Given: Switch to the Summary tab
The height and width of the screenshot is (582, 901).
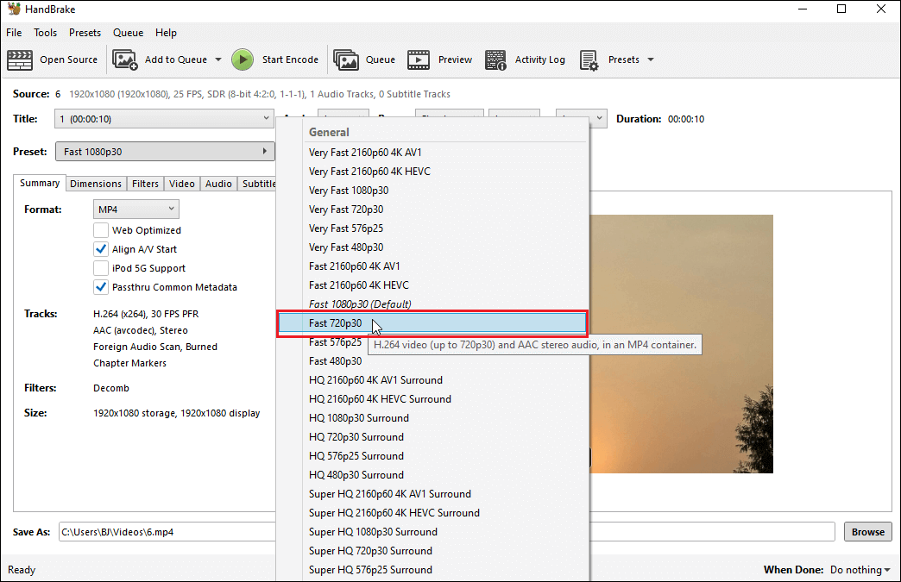Looking at the screenshot, I should (x=40, y=183).
